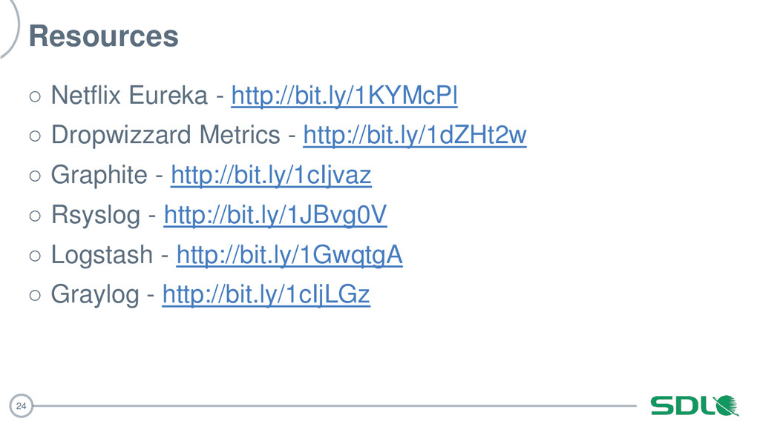Image resolution: width=760 pixels, height=427 pixels.
Task: Click the SDL logo
Action: [x=694, y=406]
